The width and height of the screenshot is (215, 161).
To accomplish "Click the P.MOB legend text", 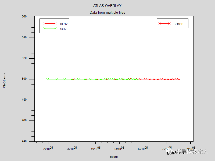I will tap(179, 24).
